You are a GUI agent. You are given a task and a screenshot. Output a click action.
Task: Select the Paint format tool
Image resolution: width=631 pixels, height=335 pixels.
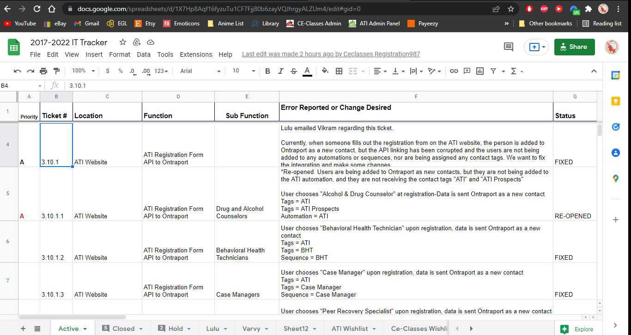pyautogui.click(x=56, y=71)
